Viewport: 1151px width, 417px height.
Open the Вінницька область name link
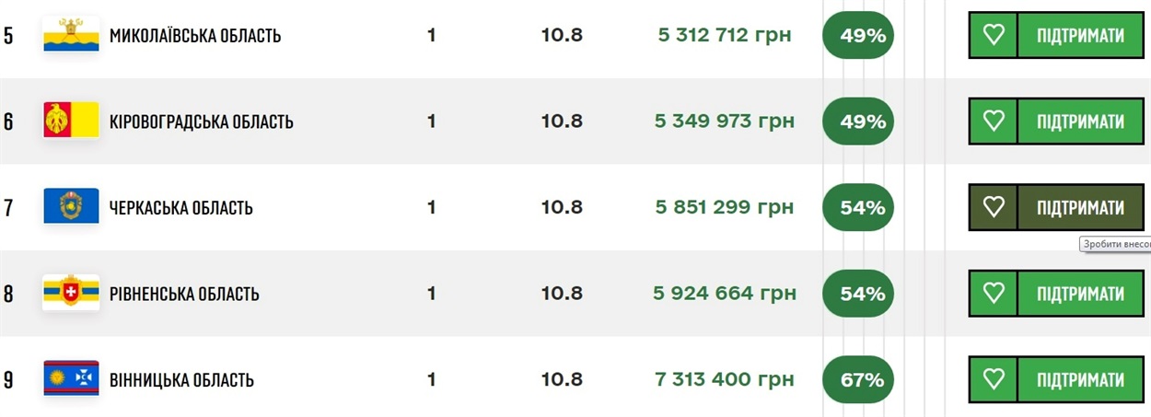pyautogui.click(x=182, y=380)
